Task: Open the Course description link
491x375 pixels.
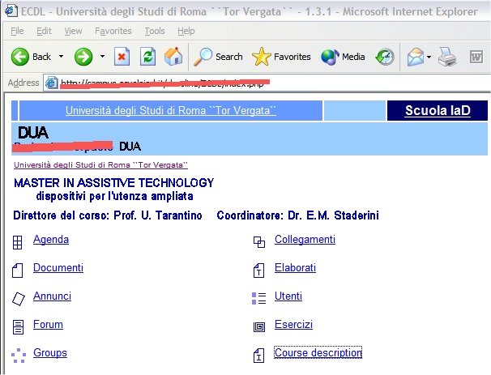Action: click(x=318, y=352)
